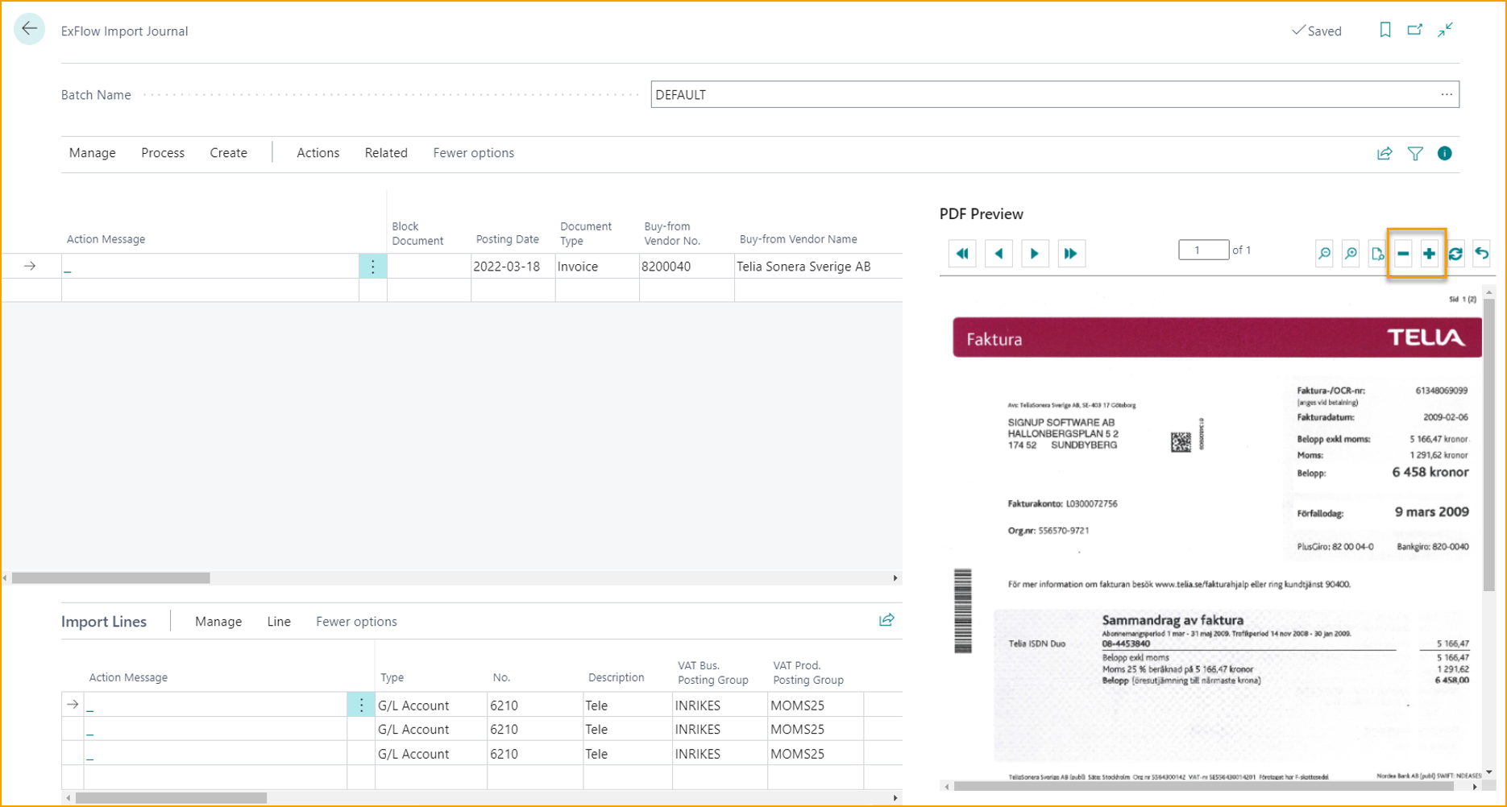1507x807 pixels.
Task: Open row menu for first import line
Action: [361, 705]
